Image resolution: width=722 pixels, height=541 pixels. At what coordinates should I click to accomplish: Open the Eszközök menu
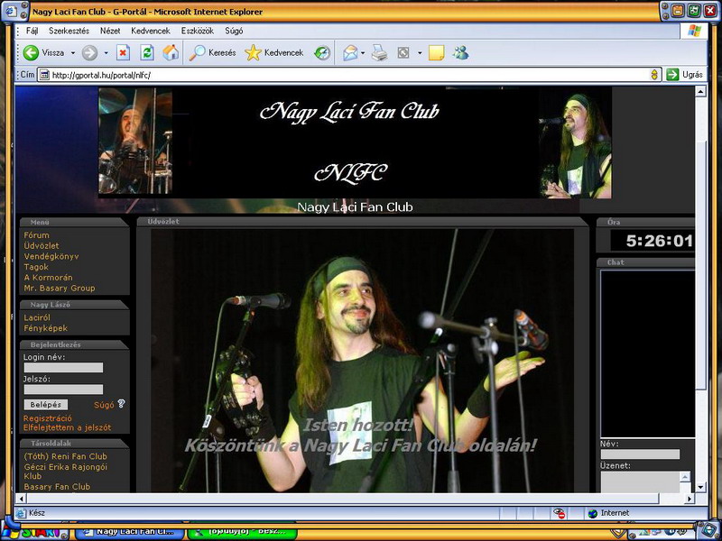coord(197,30)
